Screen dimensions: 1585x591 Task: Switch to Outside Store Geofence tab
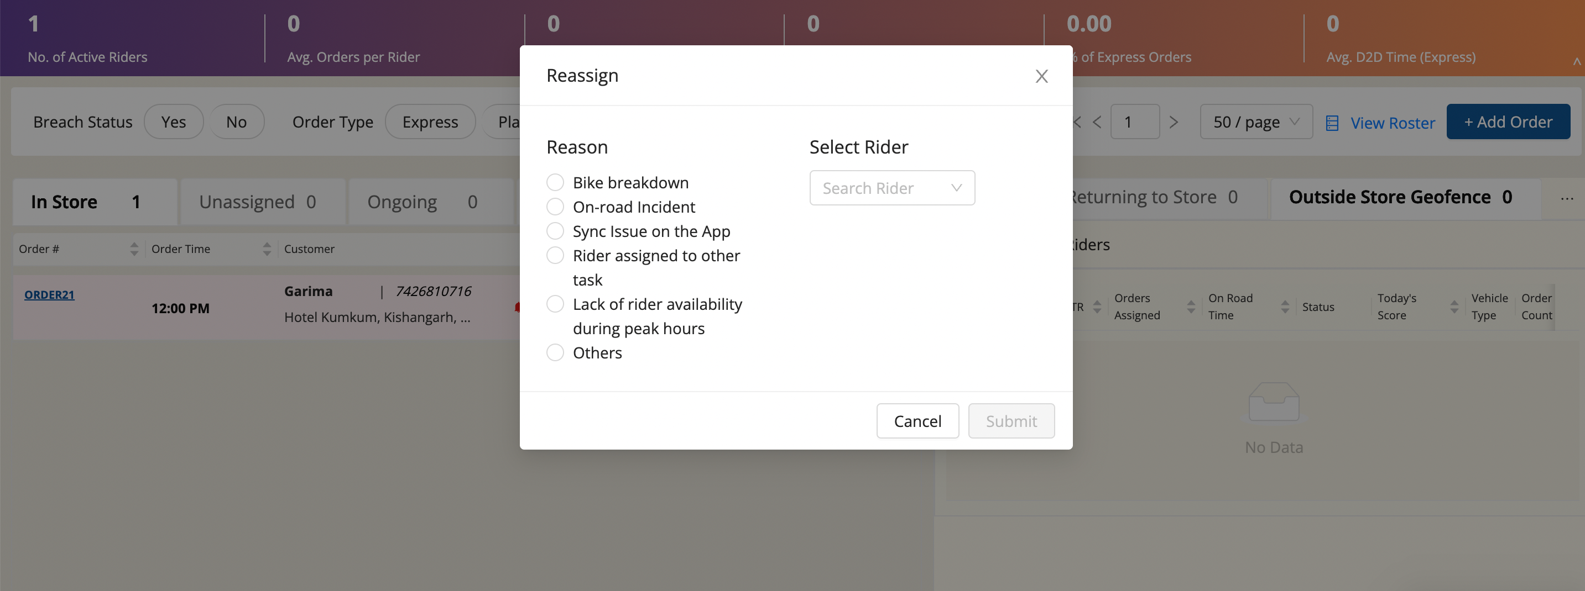click(1400, 197)
